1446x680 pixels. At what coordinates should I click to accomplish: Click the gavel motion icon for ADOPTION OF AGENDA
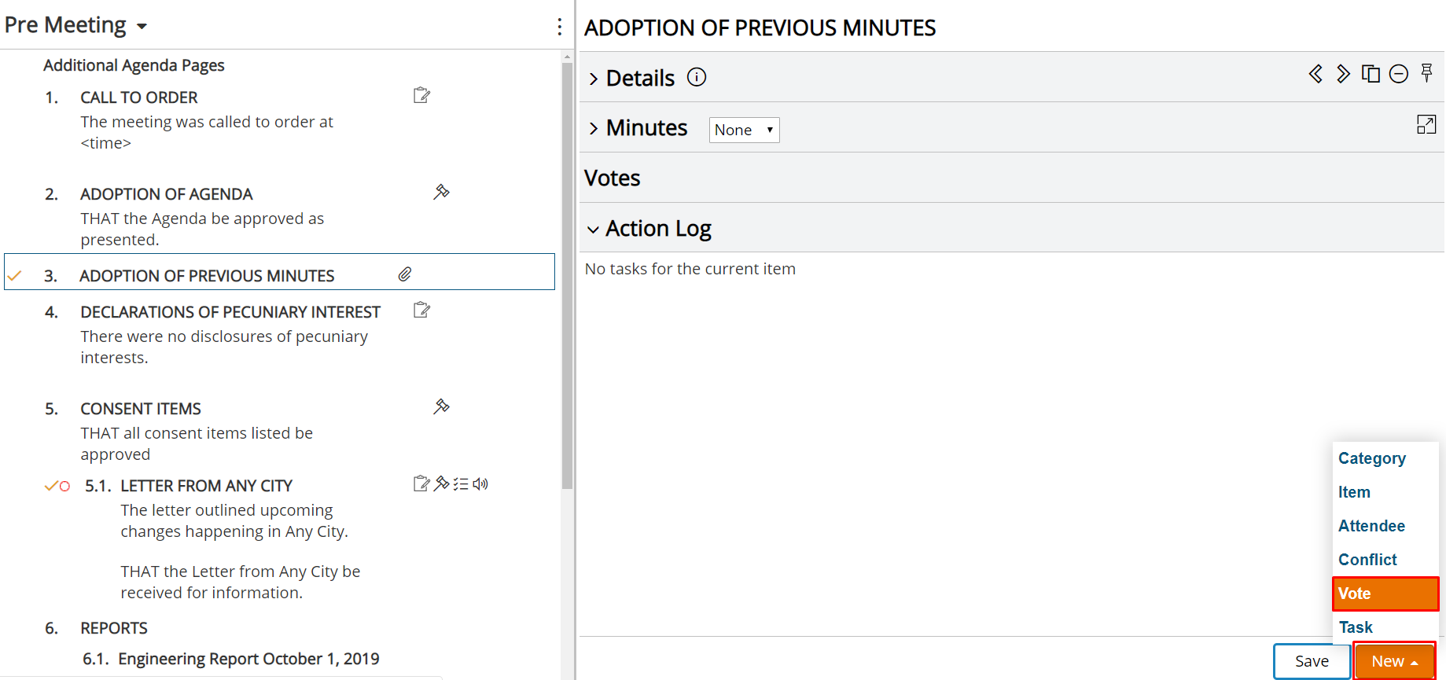click(441, 192)
